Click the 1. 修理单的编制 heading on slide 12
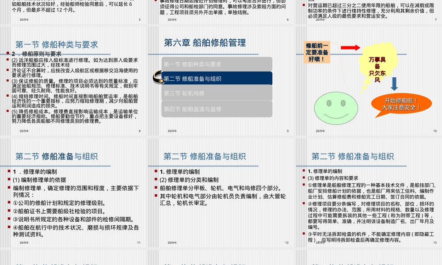The image size is (442, 265). click(x=180, y=171)
